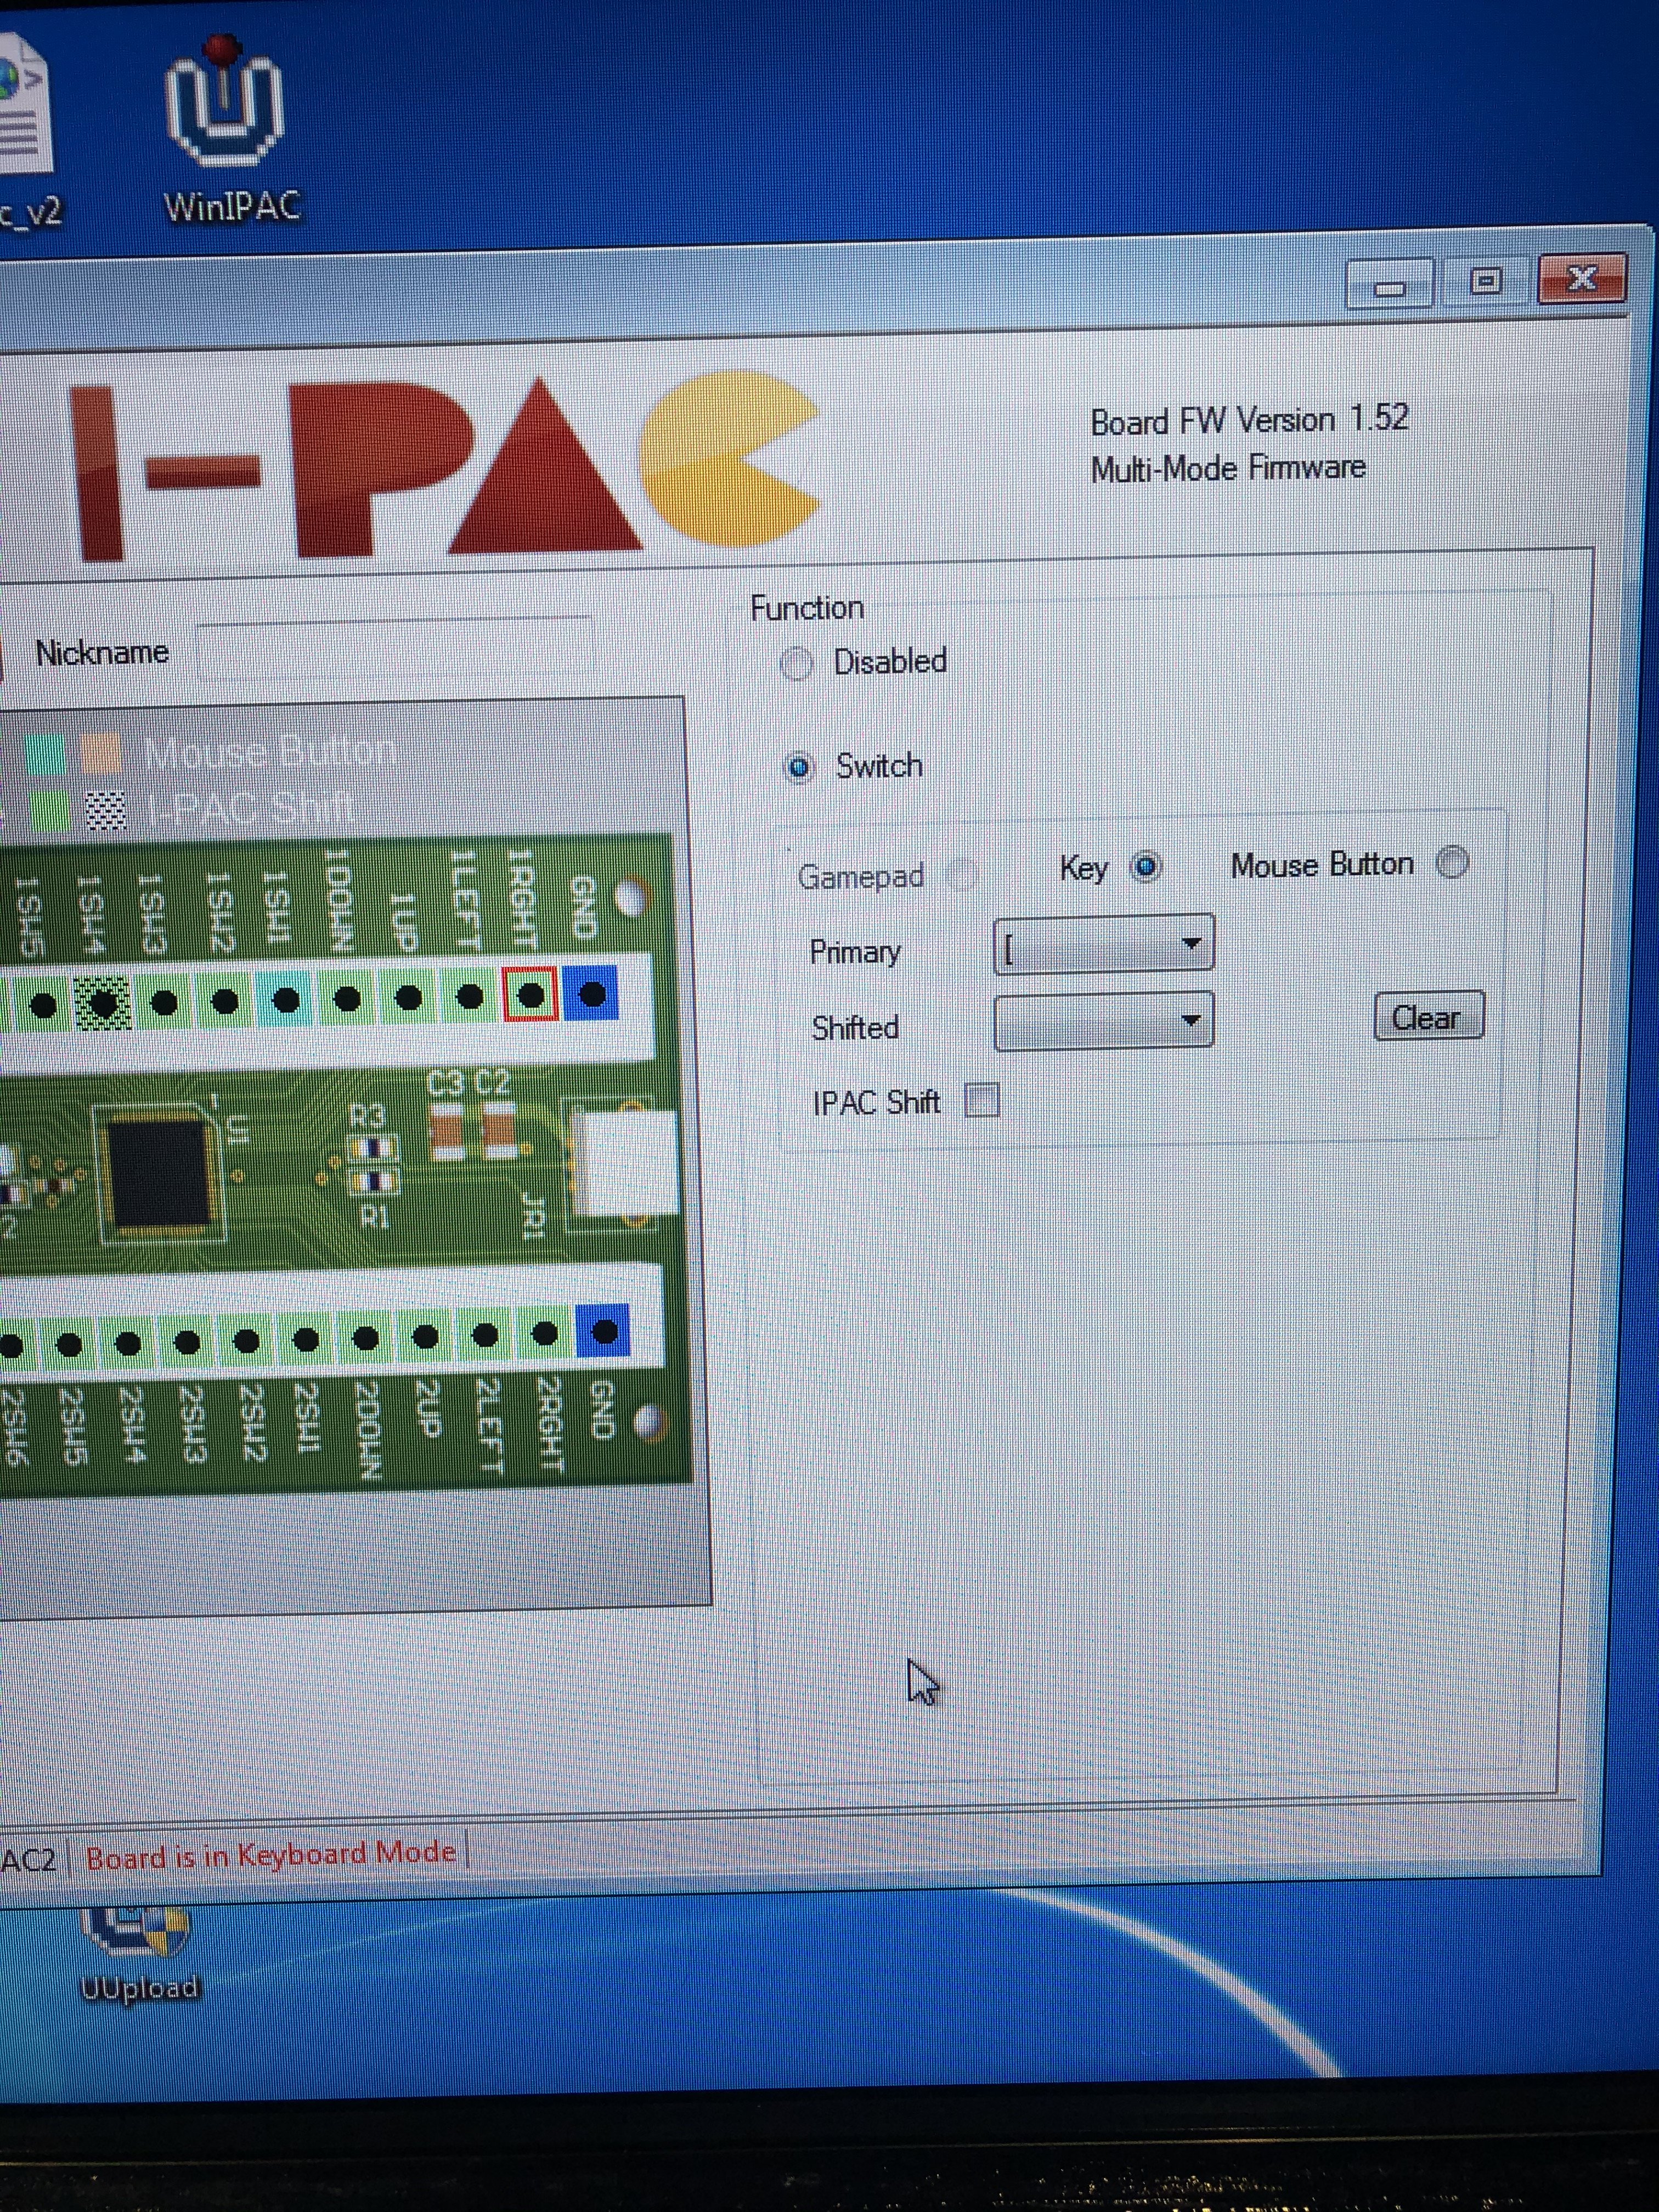The height and width of the screenshot is (2212, 1659).
Task: Choose the Mouse Button radio option
Action: point(1452,862)
